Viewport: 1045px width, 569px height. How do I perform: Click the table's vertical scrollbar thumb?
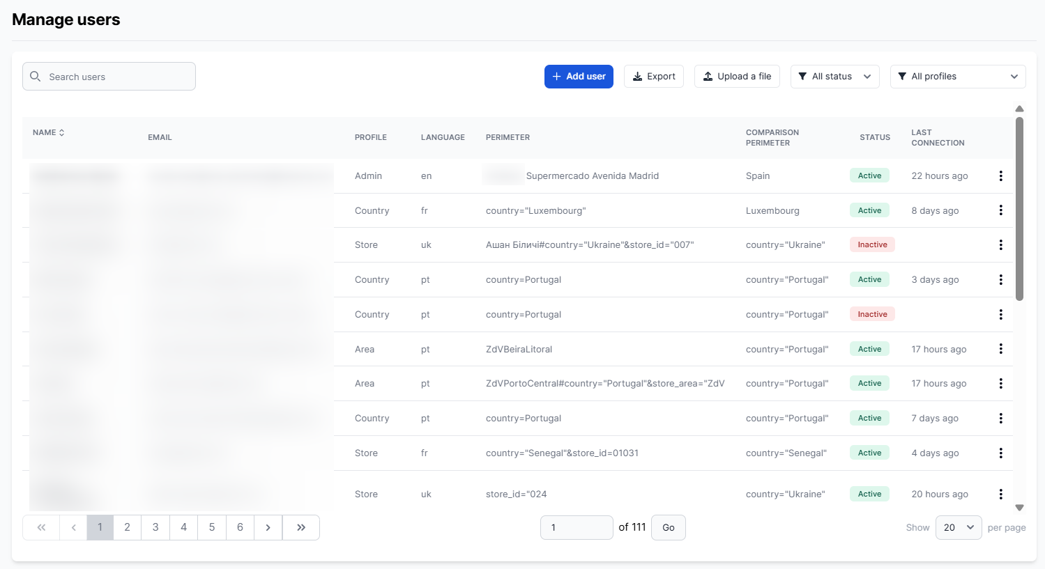[1019, 209]
